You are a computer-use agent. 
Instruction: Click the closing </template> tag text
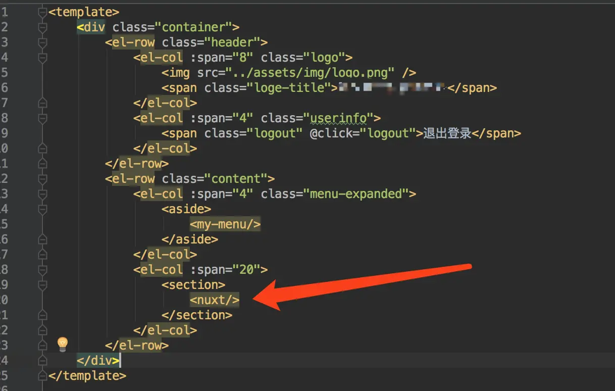click(x=87, y=376)
